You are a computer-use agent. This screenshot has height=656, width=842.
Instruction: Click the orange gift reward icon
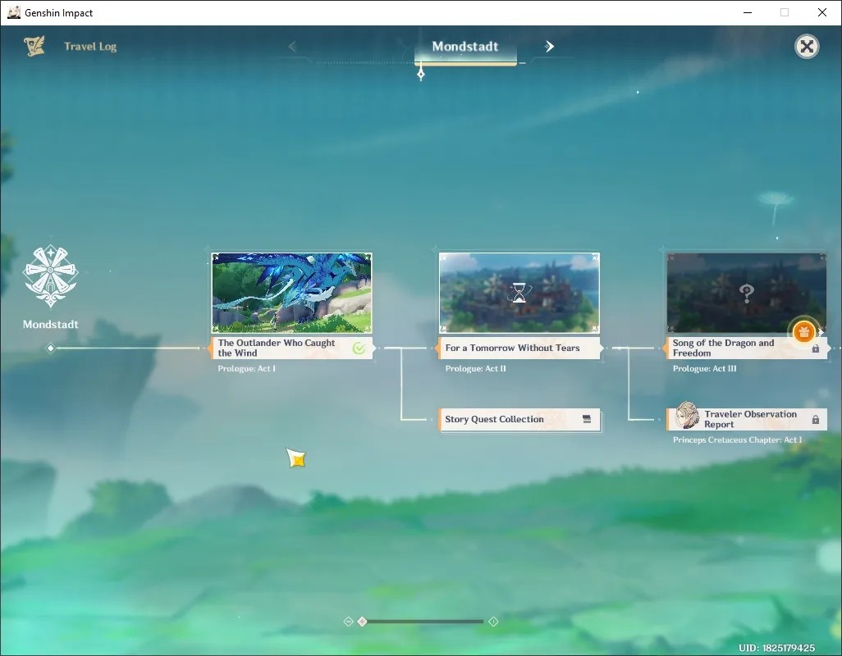click(803, 332)
